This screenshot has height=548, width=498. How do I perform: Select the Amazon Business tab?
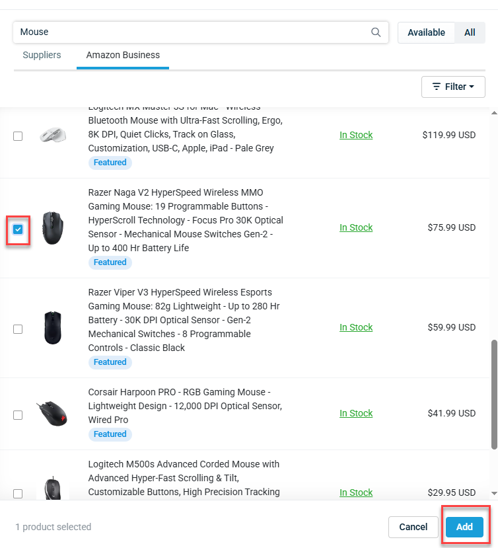click(123, 55)
